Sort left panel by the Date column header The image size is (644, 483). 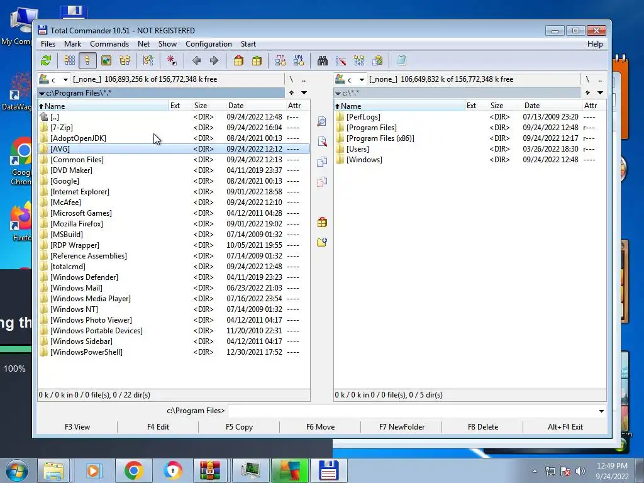(255, 106)
